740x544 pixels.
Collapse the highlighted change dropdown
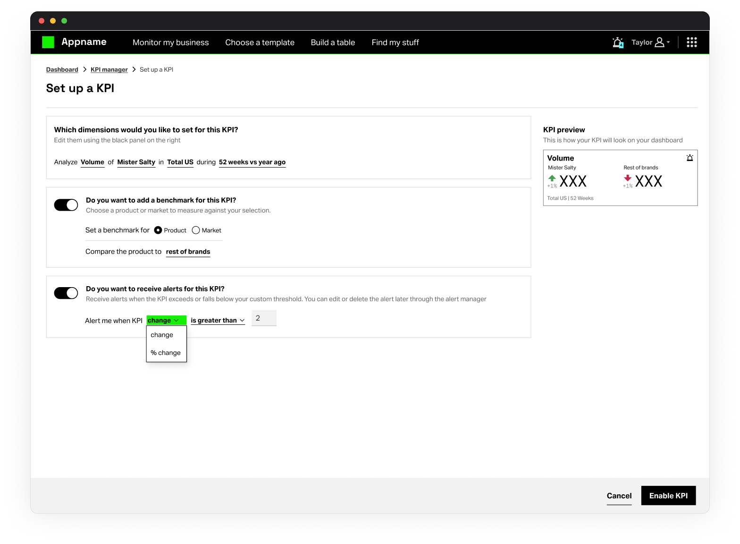point(166,320)
